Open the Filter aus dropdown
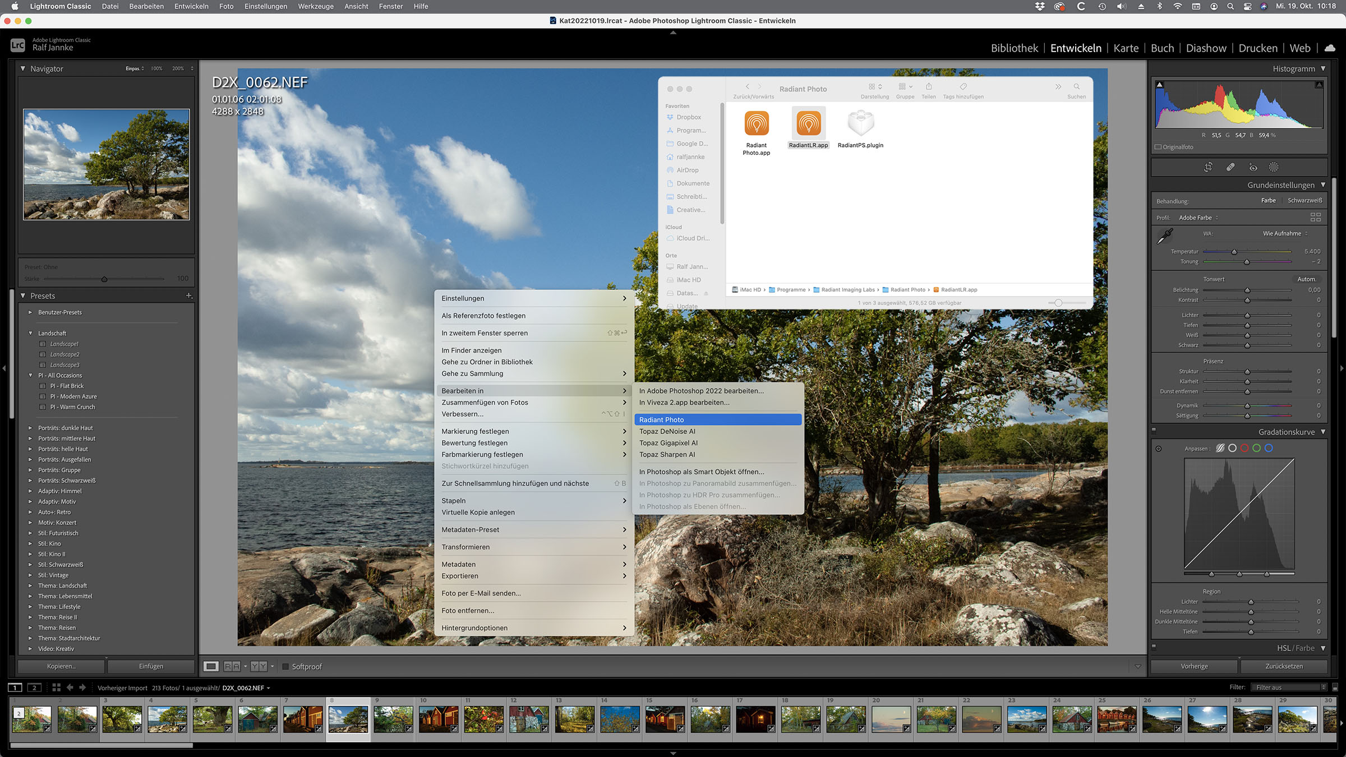Viewport: 1346px width, 757px height. click(x=1290, y=687)
